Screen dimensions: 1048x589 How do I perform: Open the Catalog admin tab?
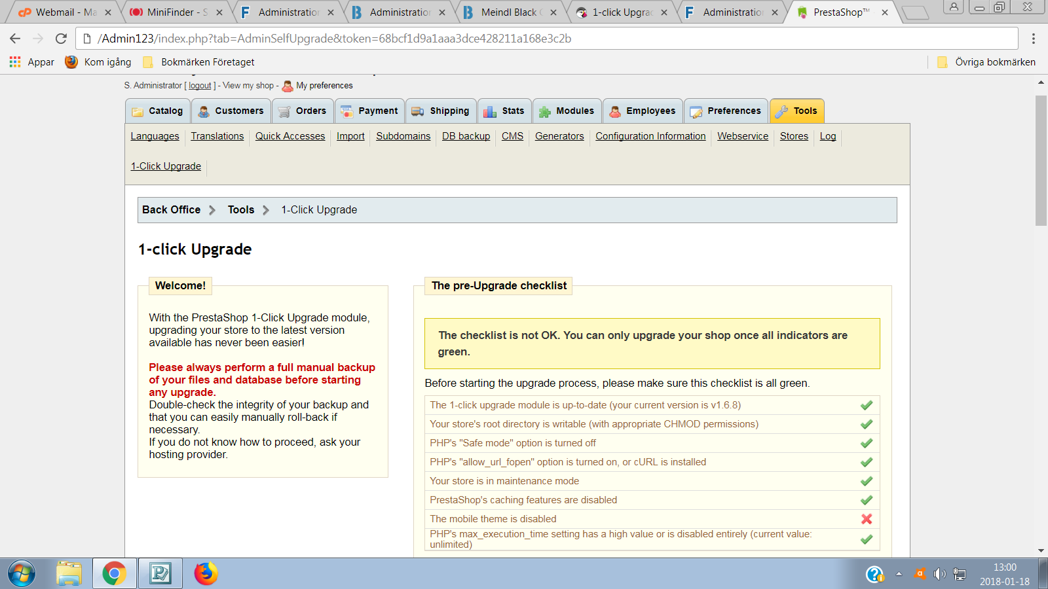point(158,111)
